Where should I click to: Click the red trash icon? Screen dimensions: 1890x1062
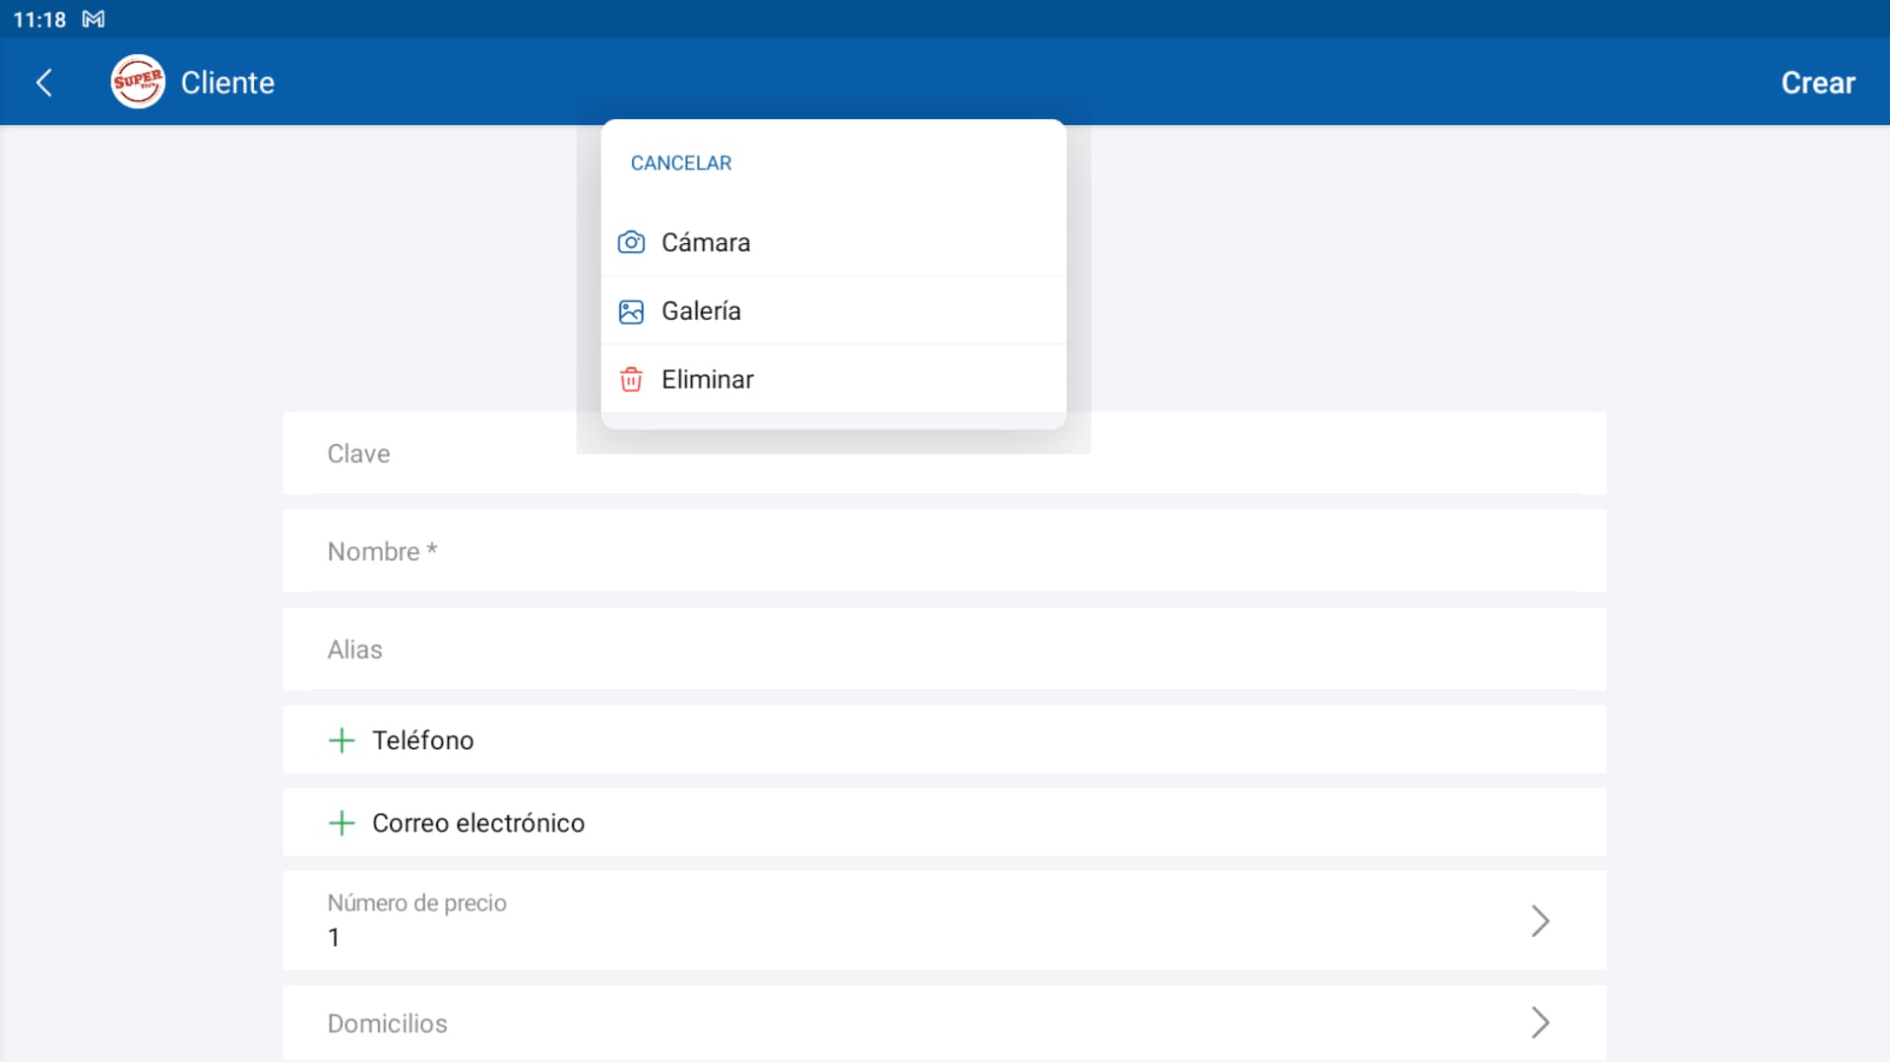pyautogui.click(x=631, y=380)
